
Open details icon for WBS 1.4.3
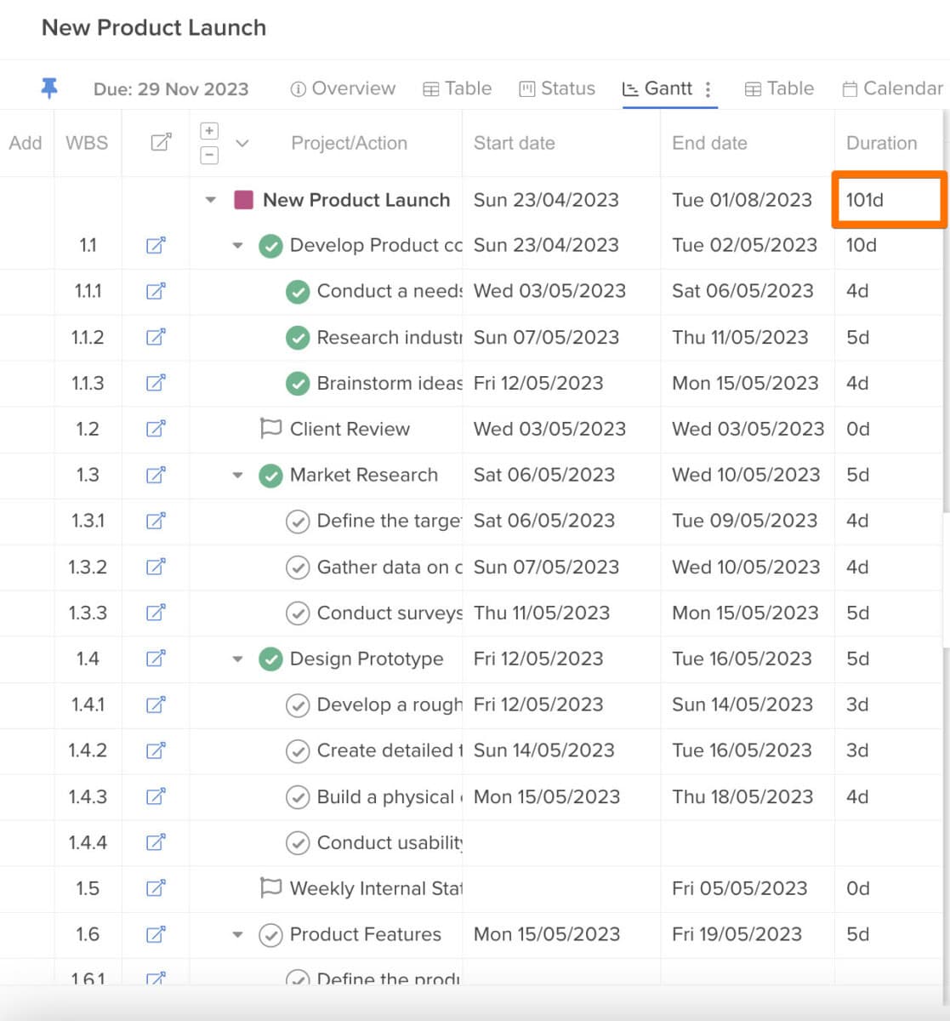(156, 796)
